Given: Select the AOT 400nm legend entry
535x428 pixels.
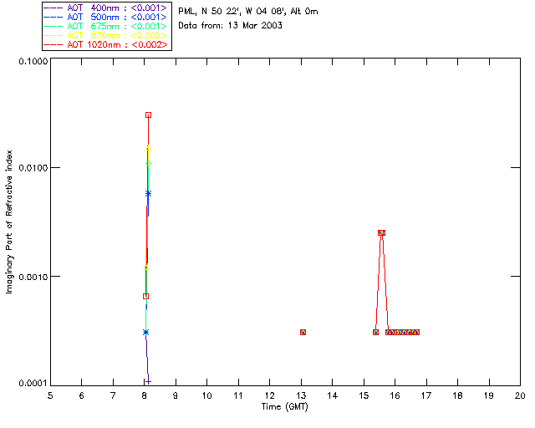Looking at the screenshot, I should [x=106, y=8].
